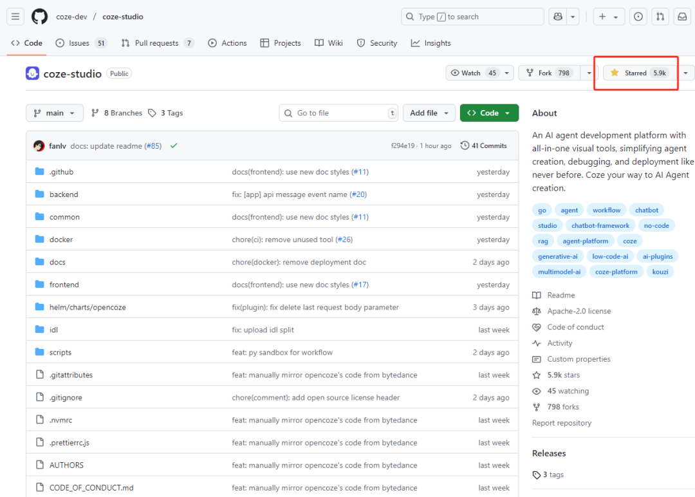Open the AUTHORS file
This screenshot has height=497, width=695.
click(66, 465)
